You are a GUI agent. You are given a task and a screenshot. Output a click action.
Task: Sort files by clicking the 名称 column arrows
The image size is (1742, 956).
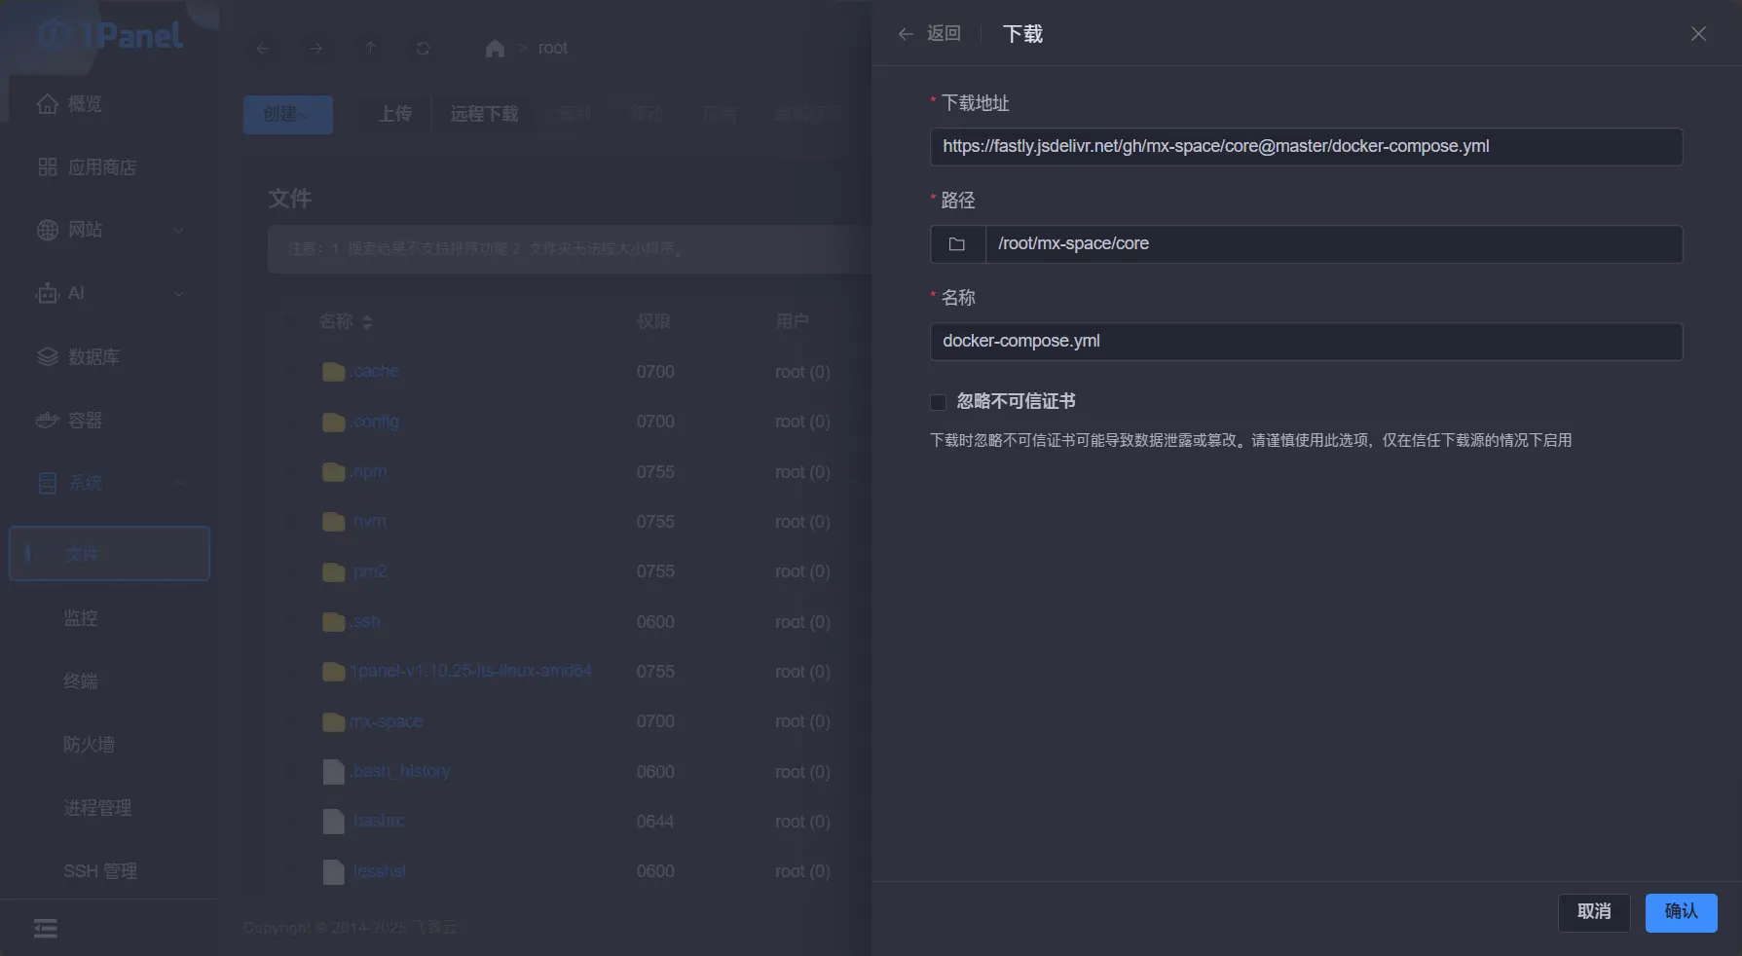coord(367,320)
